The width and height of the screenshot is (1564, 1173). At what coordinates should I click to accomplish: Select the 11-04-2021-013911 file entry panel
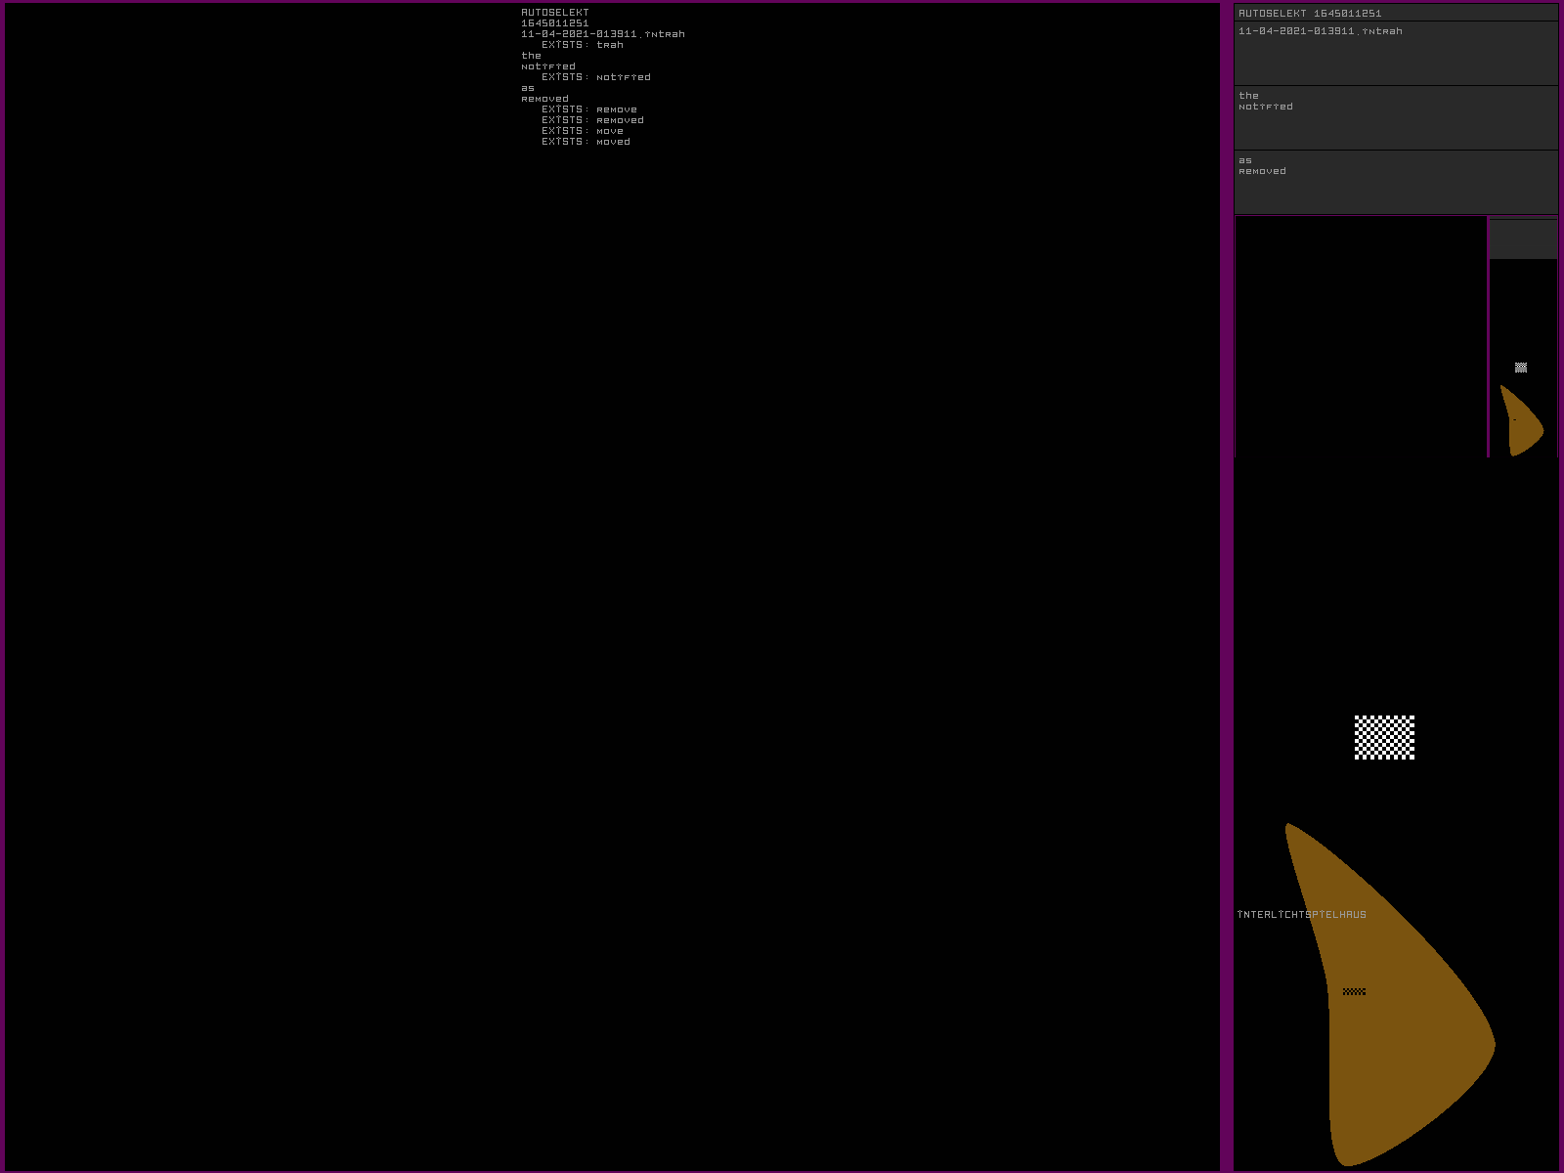[x=1396, y=53]
